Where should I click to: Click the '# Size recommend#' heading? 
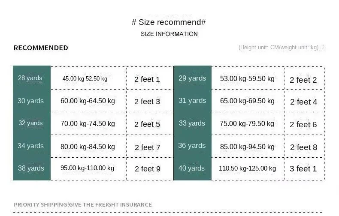(x=169, y=22)
